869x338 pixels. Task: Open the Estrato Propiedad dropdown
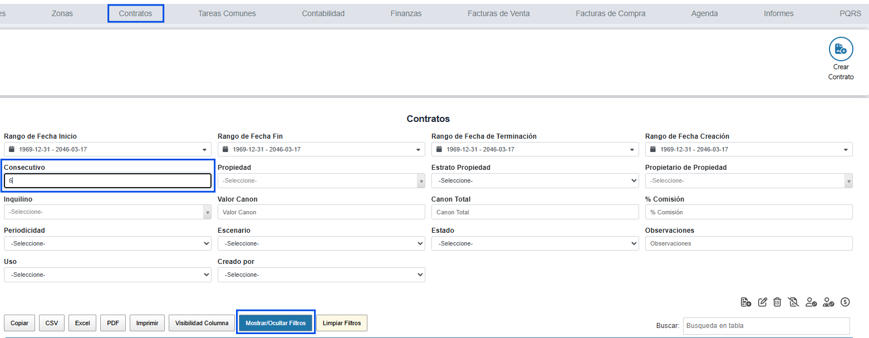coord(534,180)
